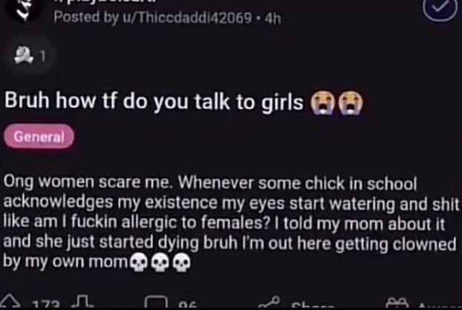Downvote the post with the down arrow
The height and width of the screenshot is (310, 462).
(x=82, y=301)
